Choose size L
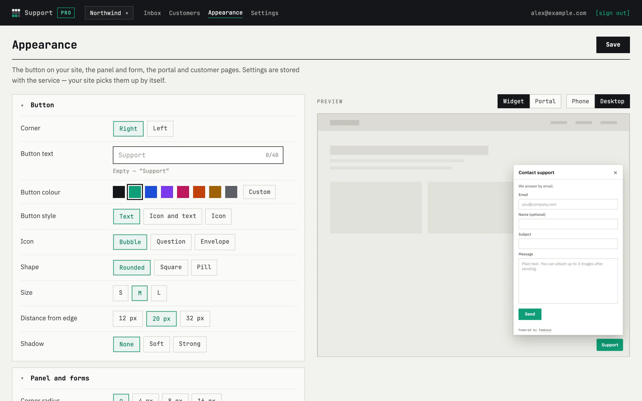 [159, 293]
